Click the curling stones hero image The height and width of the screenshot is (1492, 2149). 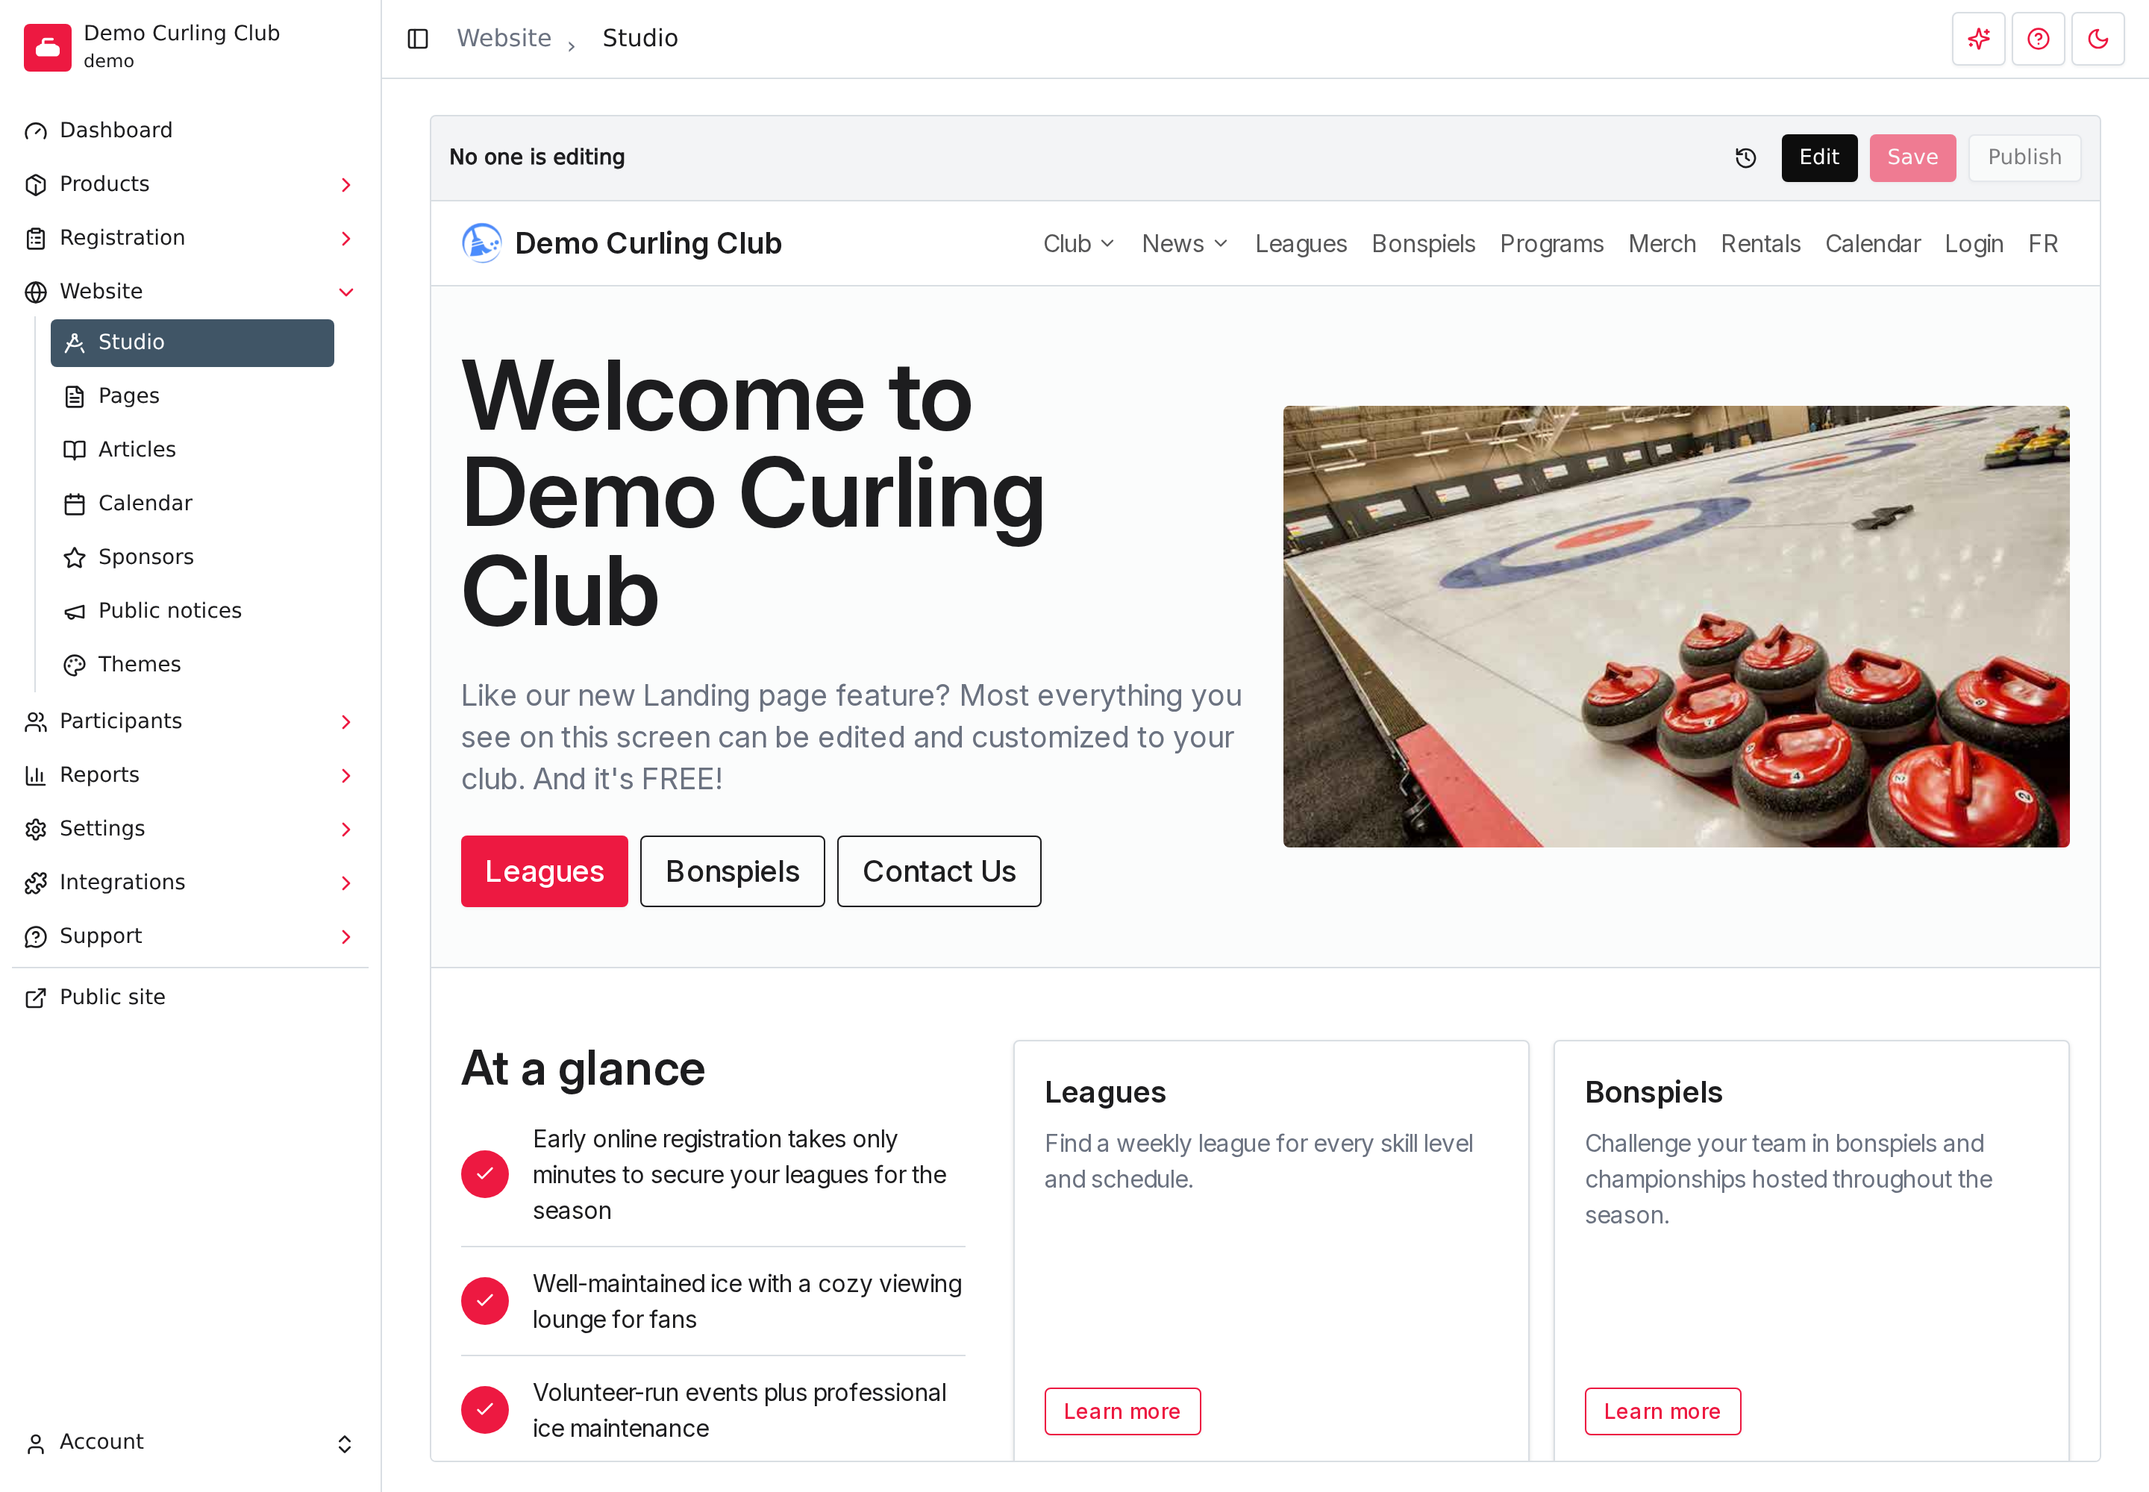tap(1676, 627)
